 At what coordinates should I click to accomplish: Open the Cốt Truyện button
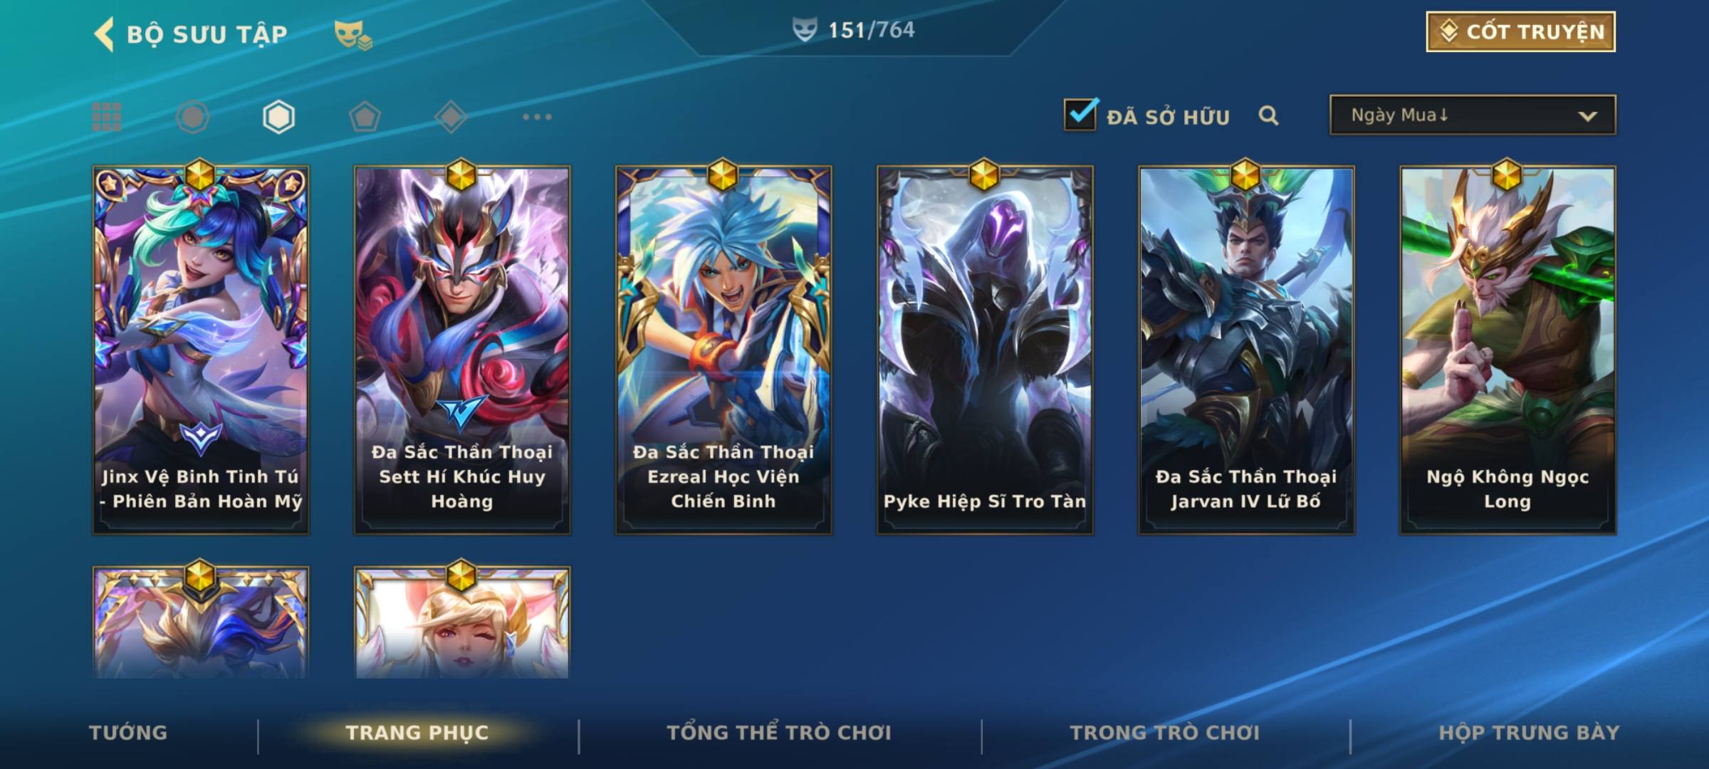[1520, 32]
